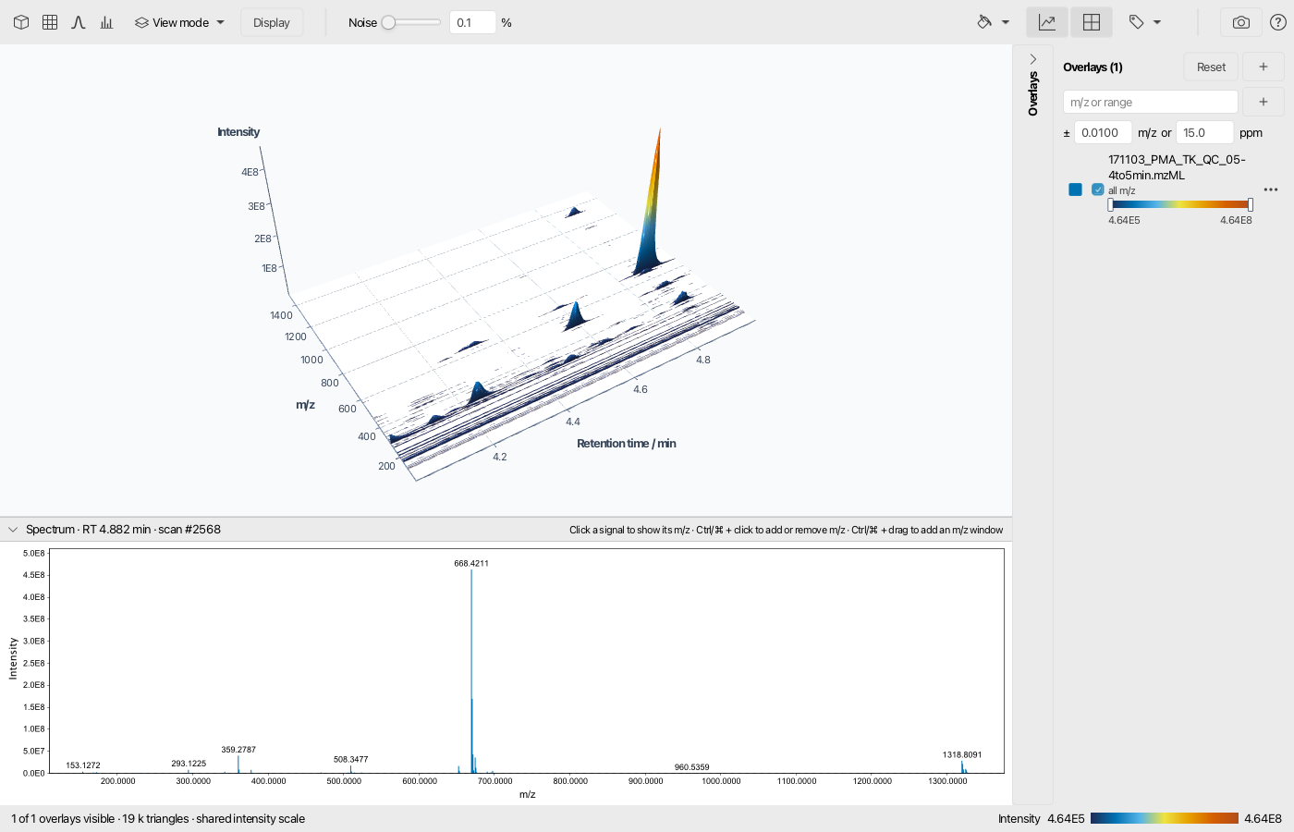The width and height of the screenshot is (1294, 832).
Task: Click into the m/z or range field
Action: (1151, 102)
